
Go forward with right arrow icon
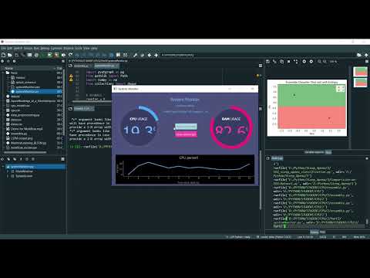[x=156, y=55]
